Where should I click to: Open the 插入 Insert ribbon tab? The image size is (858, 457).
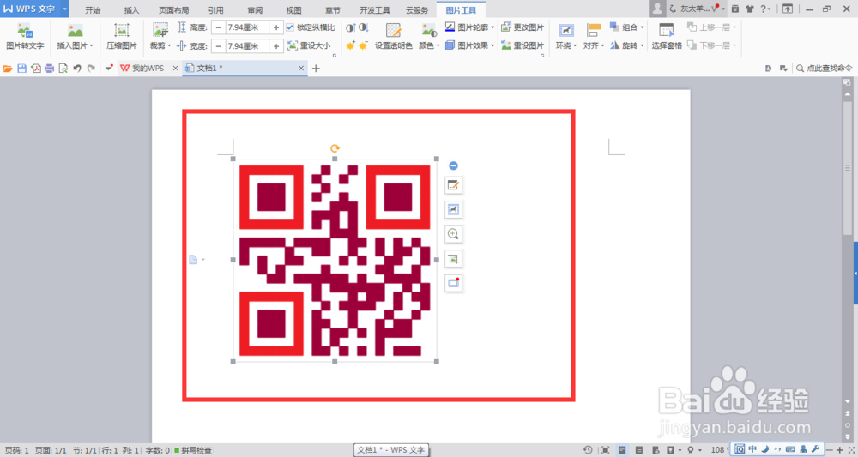(x=131, y=10)
